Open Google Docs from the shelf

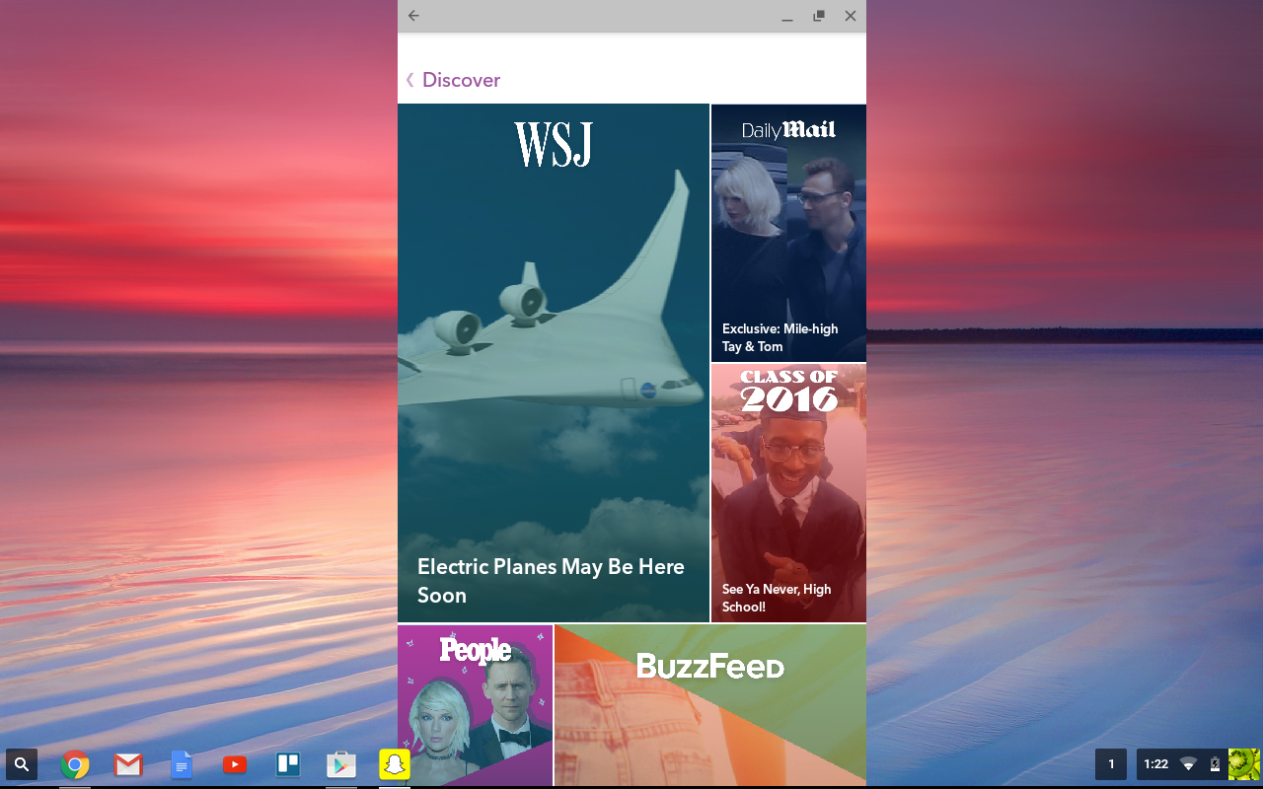[x=182, y=764]
